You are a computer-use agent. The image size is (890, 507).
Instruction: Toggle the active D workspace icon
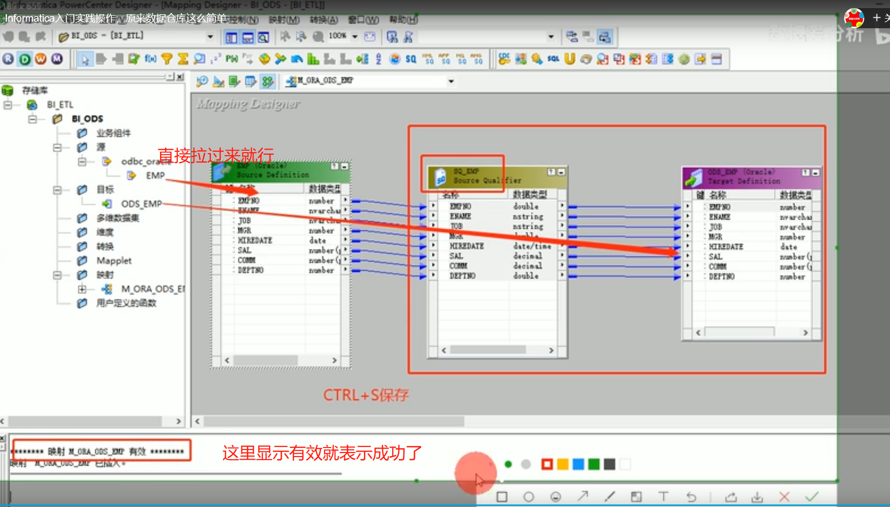pos(24,59)
